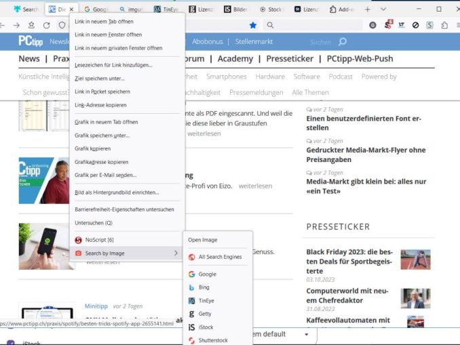Select 'Link-Adresse kopieren'

pyautogui.click(x=128, y=105)
